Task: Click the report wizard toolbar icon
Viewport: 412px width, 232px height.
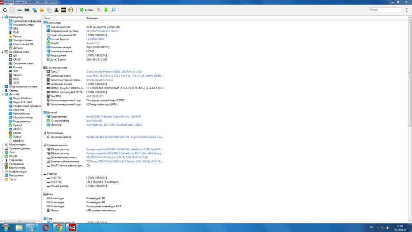Action: click(x=49, y=10)
